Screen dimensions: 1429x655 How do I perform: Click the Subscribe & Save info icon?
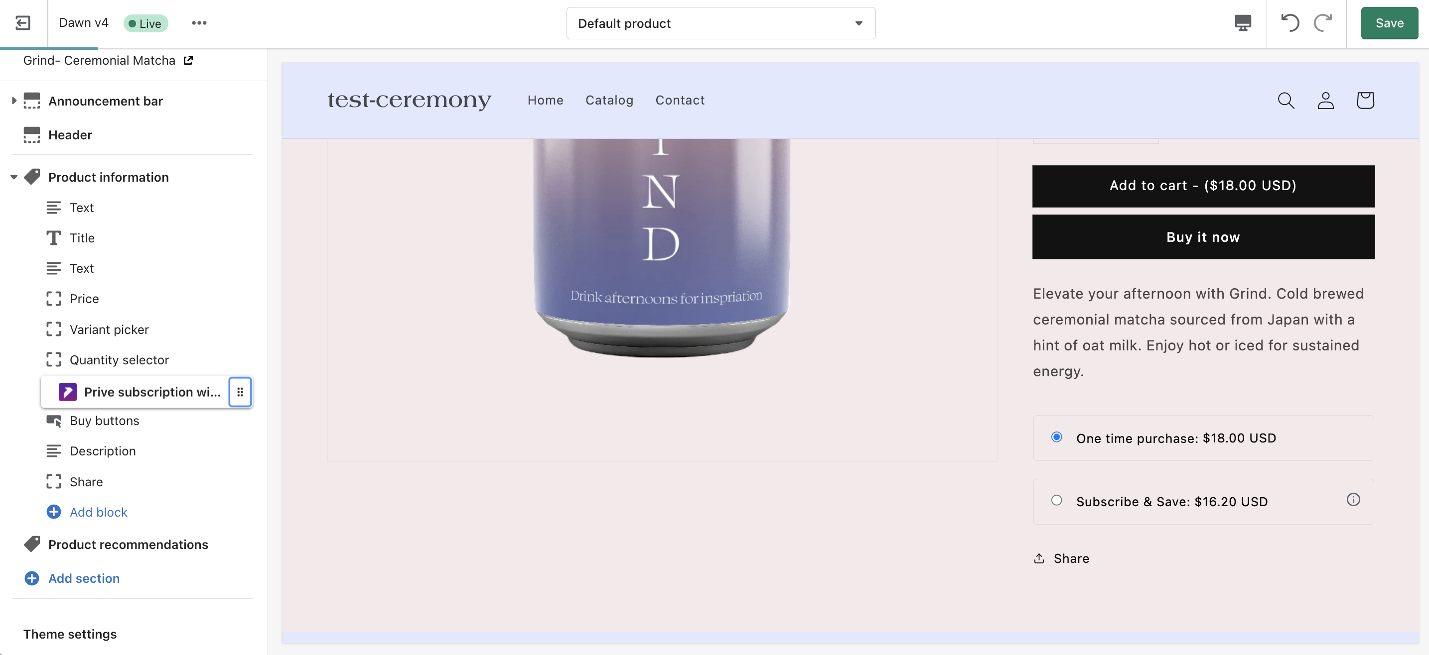click(x=1353, y=500)
